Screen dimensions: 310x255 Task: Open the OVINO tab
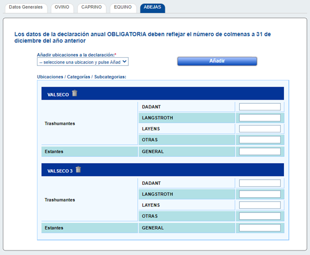point(62,8)
